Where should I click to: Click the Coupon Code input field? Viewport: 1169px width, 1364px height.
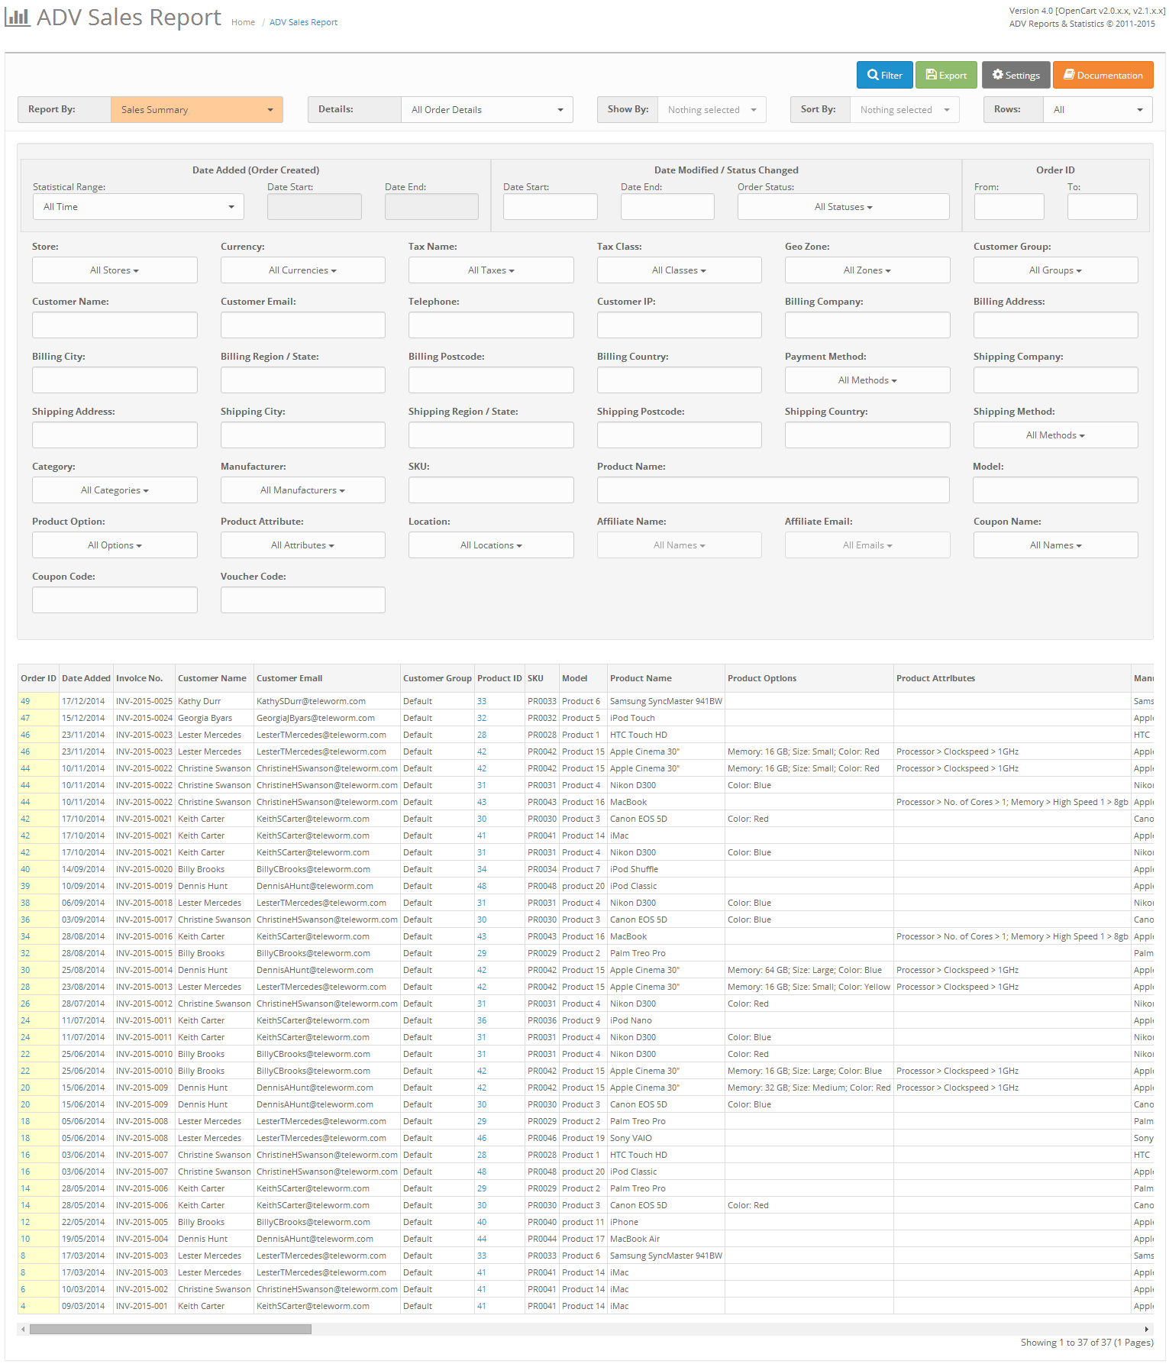[115, 600]
